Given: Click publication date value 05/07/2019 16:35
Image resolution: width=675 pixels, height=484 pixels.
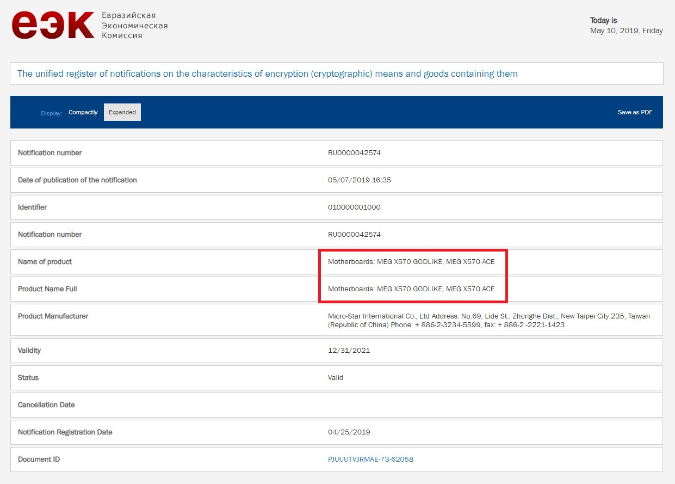Looking at the screenshot, I should 360,180.
